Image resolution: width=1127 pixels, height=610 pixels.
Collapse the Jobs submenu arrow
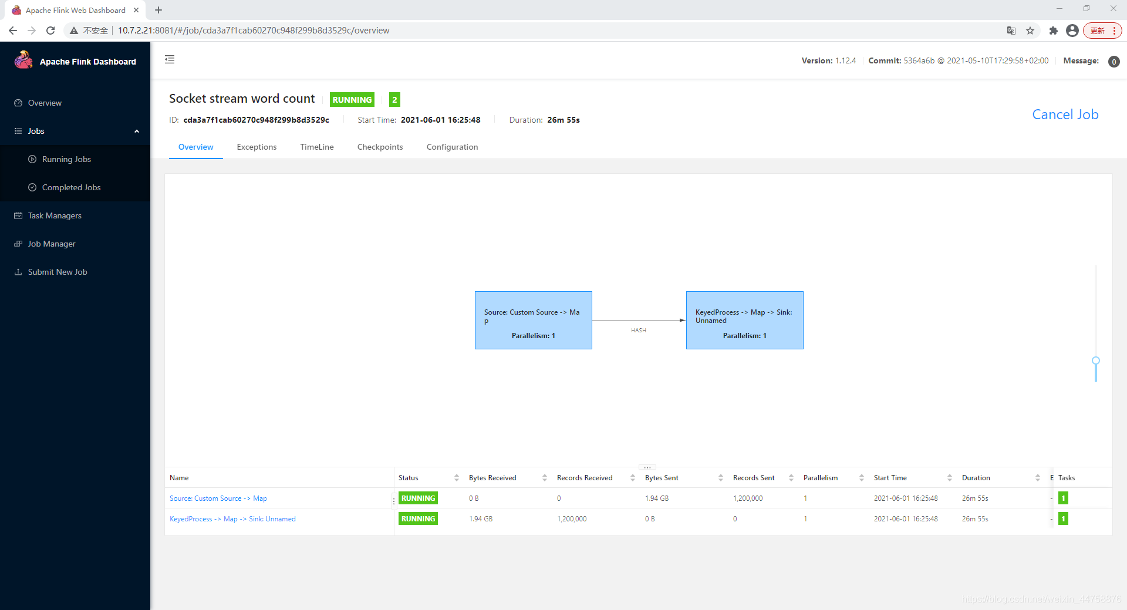click(x=137, y=131)
